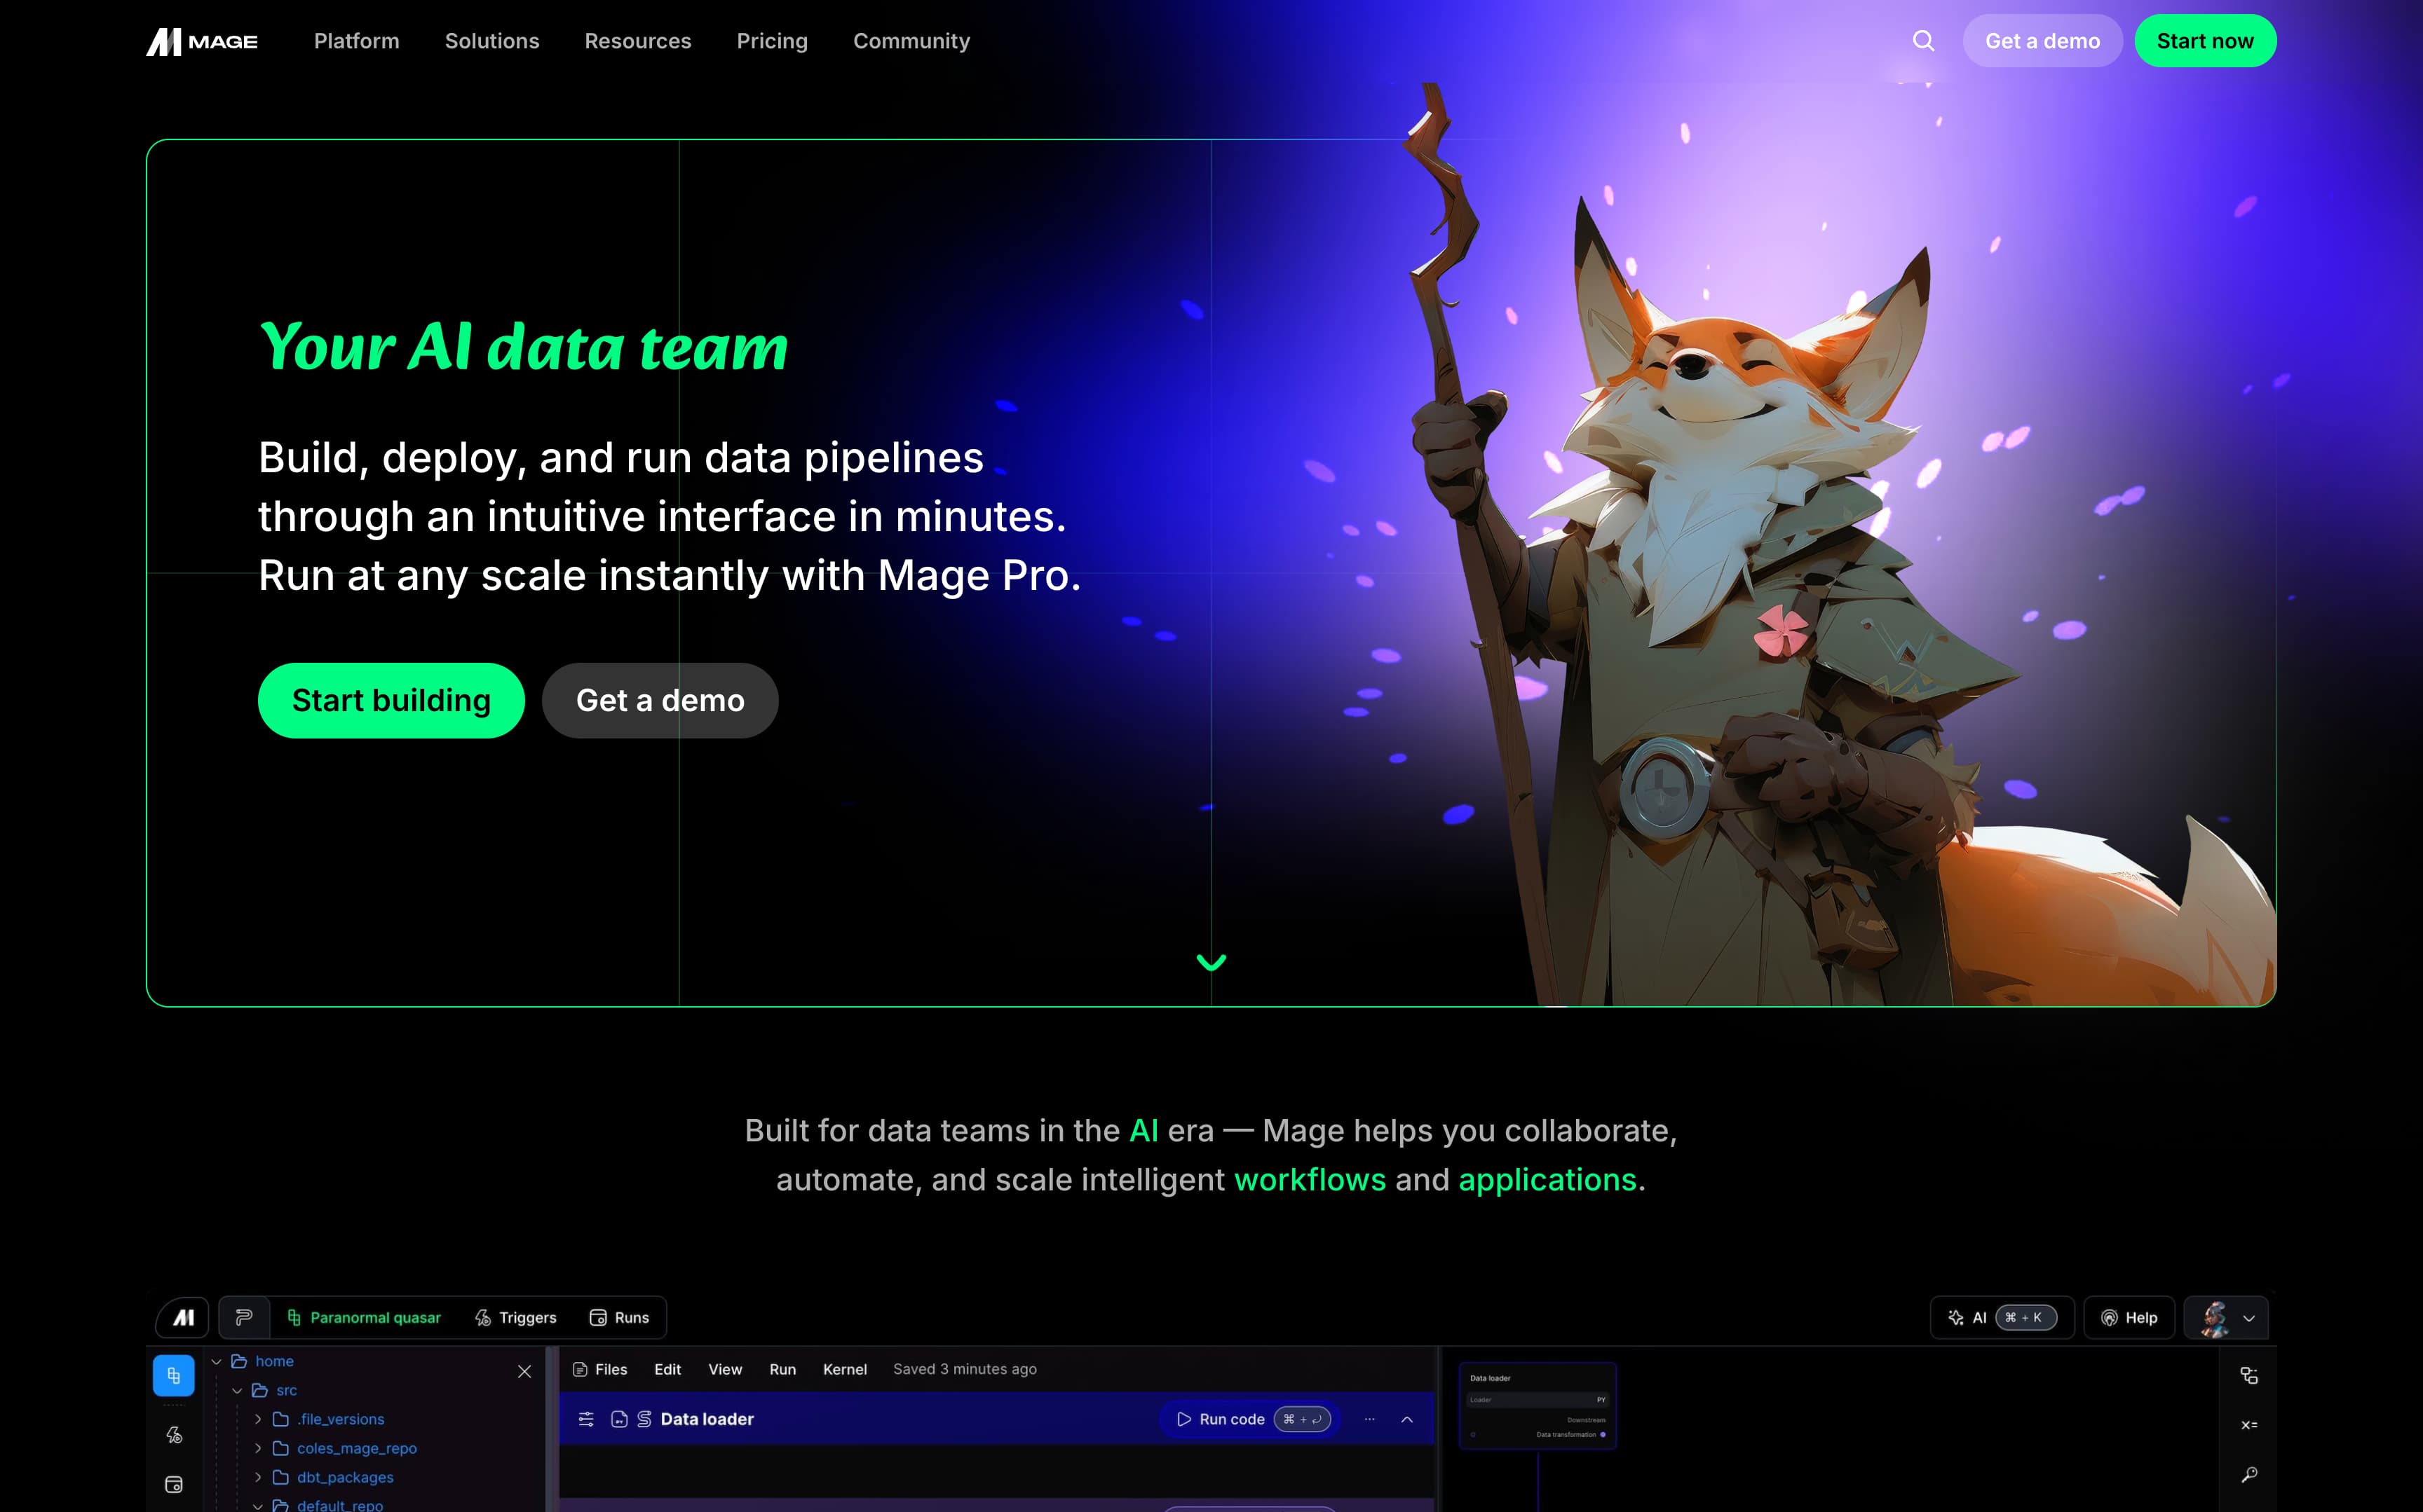
Task: Click the key secrets icon in right sidebar
Action: click(2248, 1474)
